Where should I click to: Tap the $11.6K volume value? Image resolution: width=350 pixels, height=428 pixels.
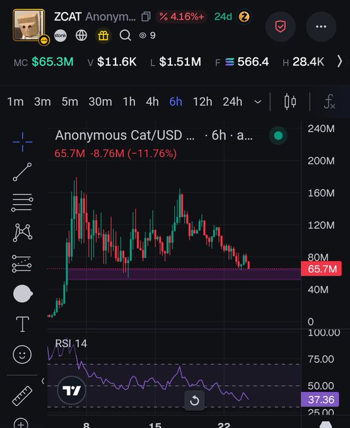click(x=117, y=62)
